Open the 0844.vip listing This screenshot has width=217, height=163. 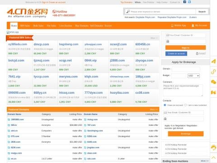[x=90, y=60]
